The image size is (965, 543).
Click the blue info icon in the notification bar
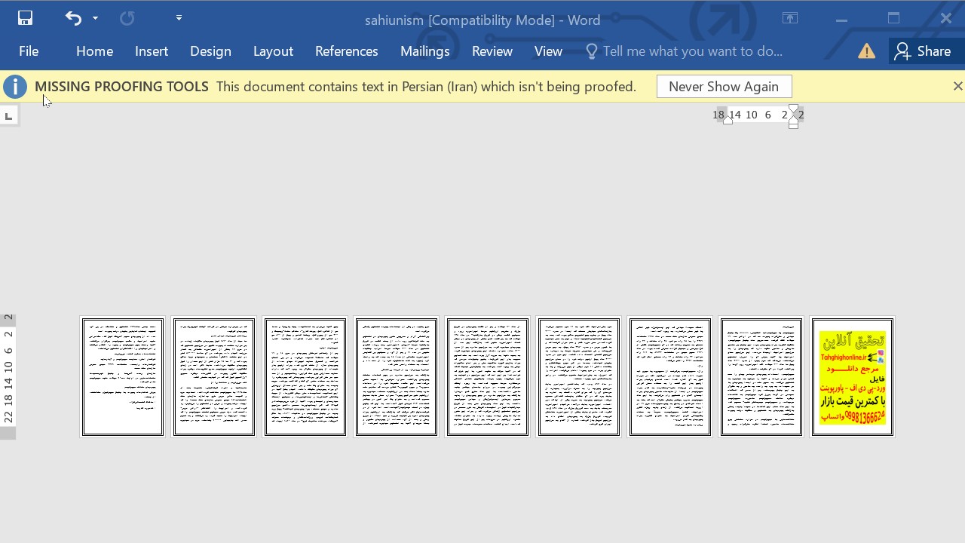[14, 87]
